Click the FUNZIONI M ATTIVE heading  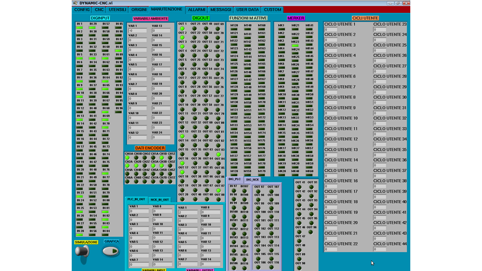(249, 18)
